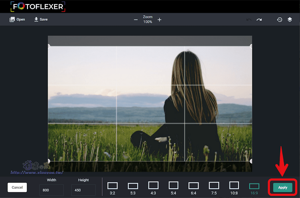Click the Height value box
Image resolution: width=300 pixels, height=198 pixels.
tap(83, 190)
